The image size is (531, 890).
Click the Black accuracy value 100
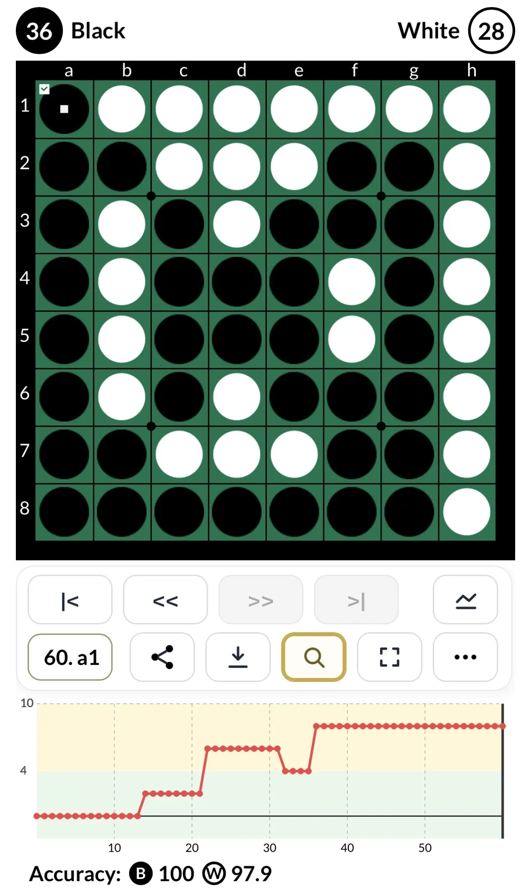pos(176,874)
